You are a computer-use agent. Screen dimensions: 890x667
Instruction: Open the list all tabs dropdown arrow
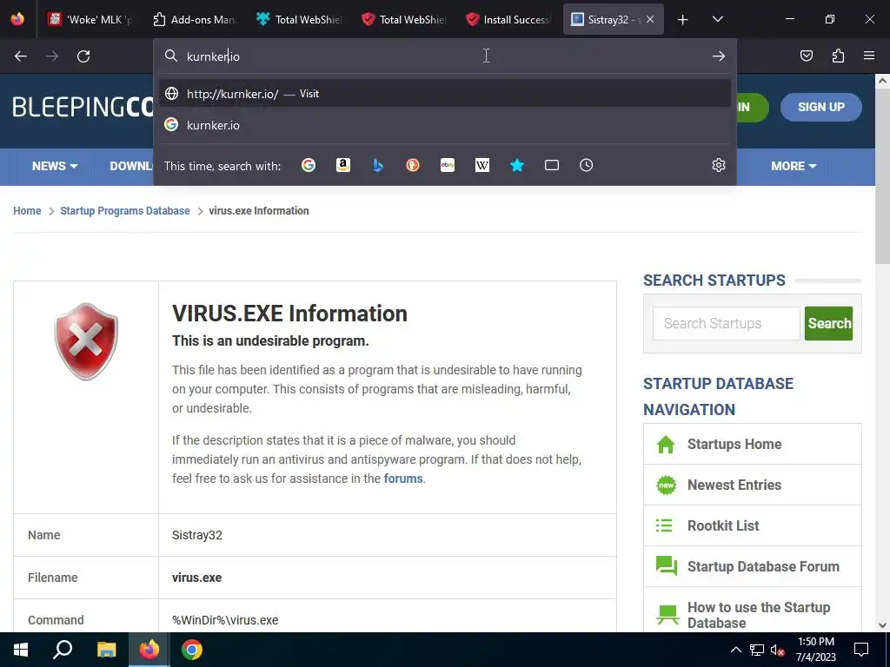[x=717, y=19]
